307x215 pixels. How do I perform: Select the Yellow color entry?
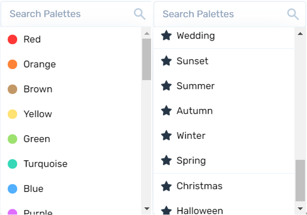71,114
